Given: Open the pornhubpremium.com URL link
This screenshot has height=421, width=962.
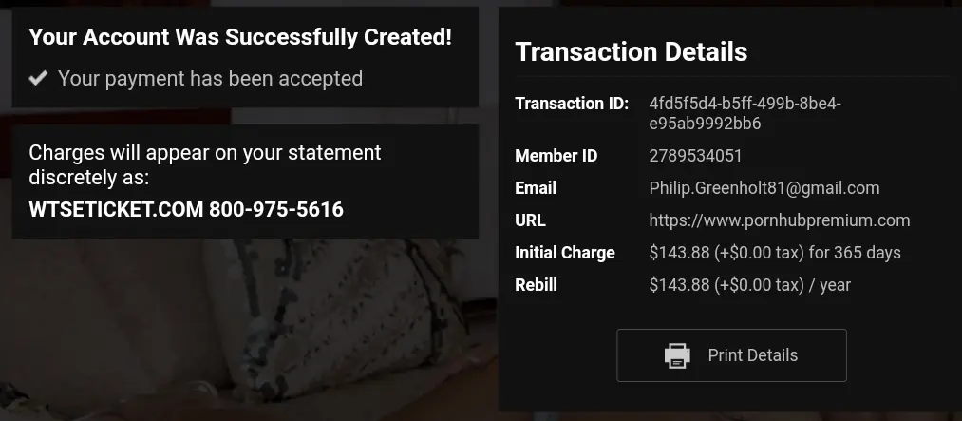Looking at the screenshot, I should (779, 220).
